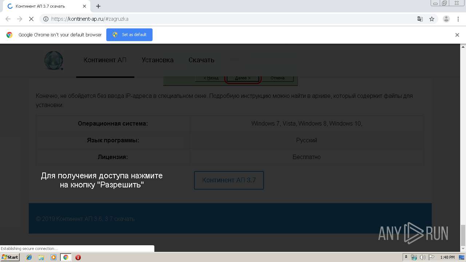Click the Операционная система: table cell
The height and width of the screenshot is (262, 466).
(113, 124)
